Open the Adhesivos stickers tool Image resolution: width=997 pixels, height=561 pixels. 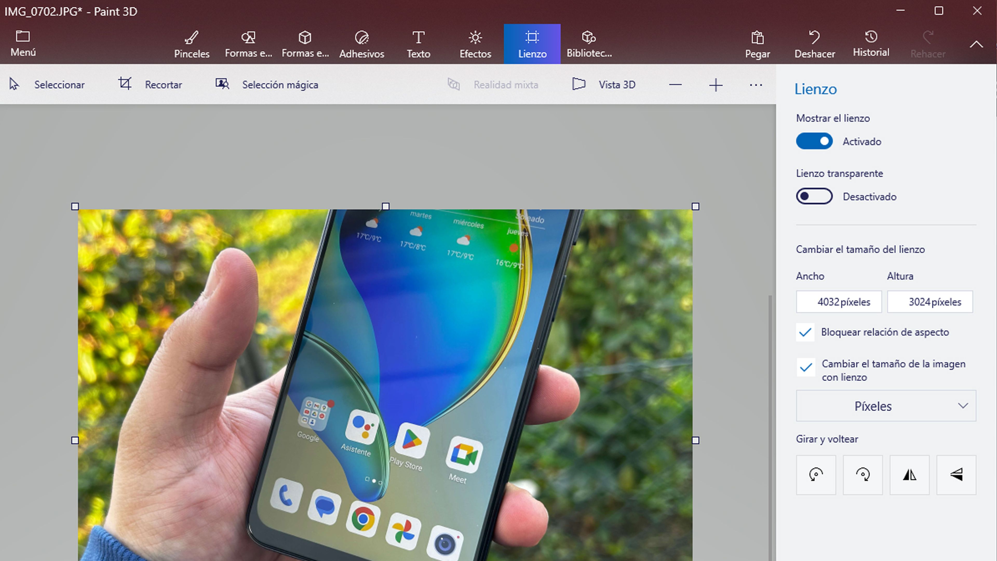pyautogui.click(x=361, y=44)
